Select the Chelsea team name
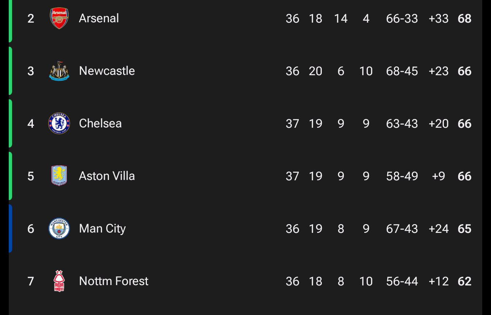 tap(100, 123)
